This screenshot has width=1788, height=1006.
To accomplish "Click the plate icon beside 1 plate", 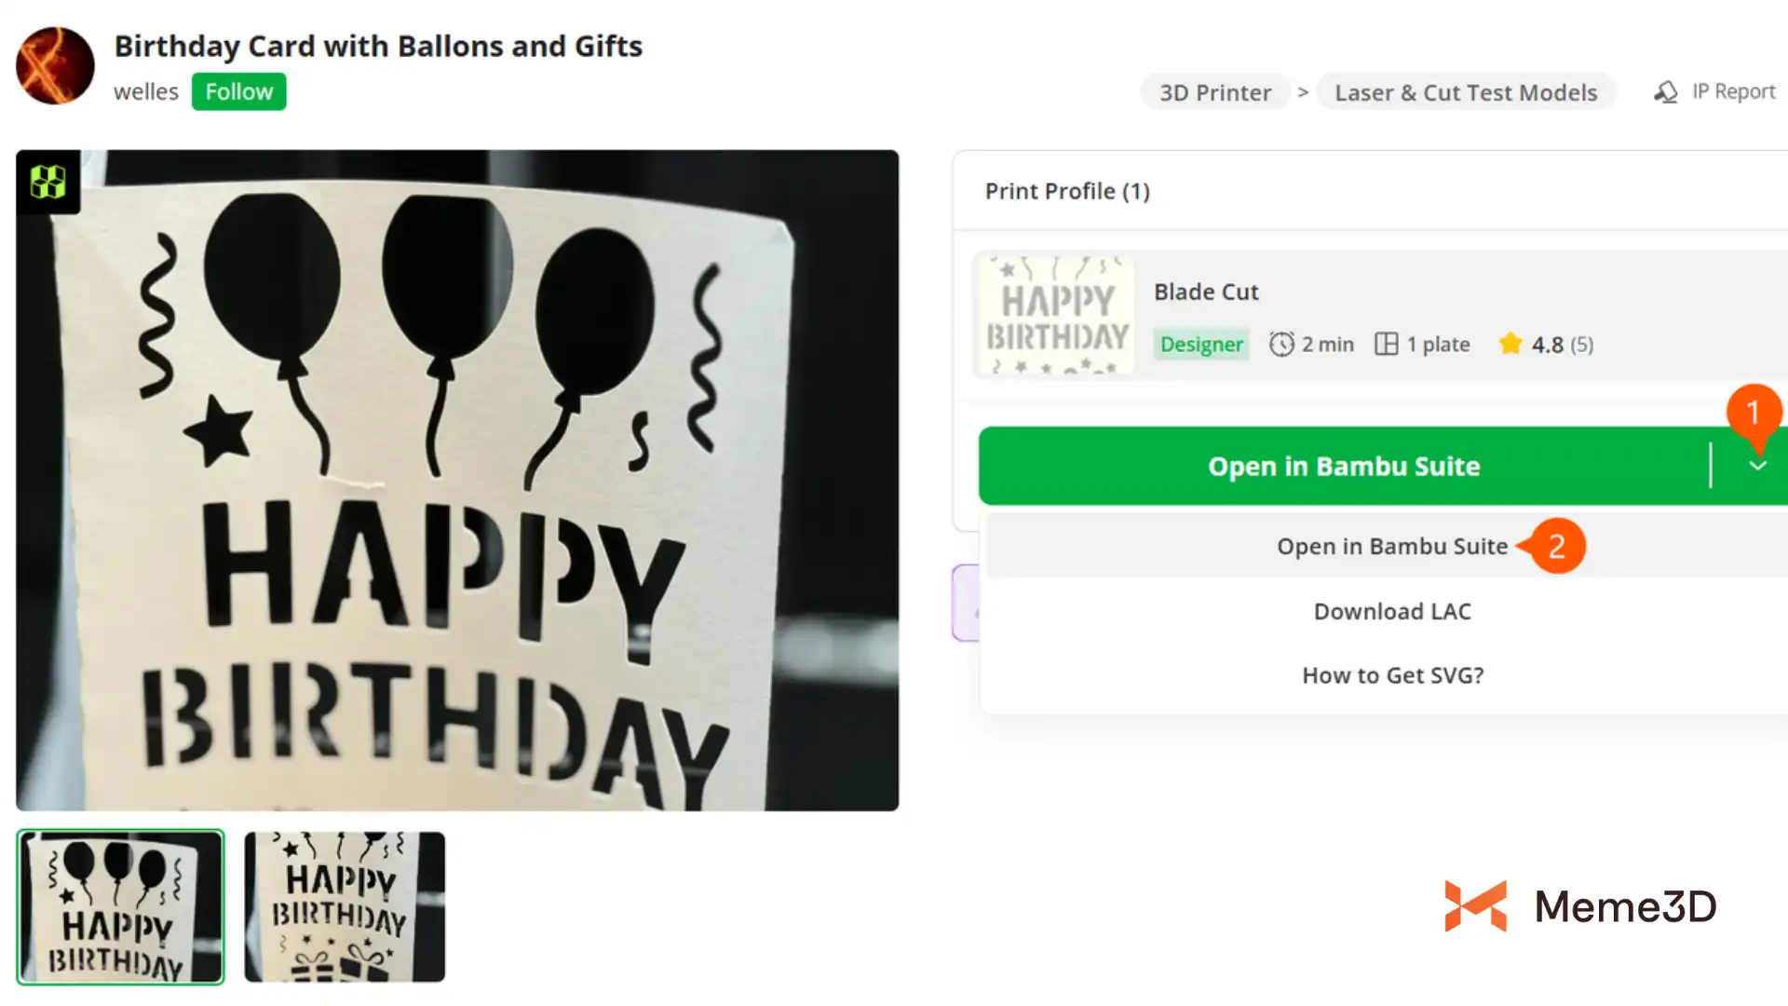I will (1387, 345).
